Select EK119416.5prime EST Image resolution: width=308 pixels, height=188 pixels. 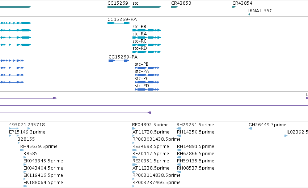25,179
